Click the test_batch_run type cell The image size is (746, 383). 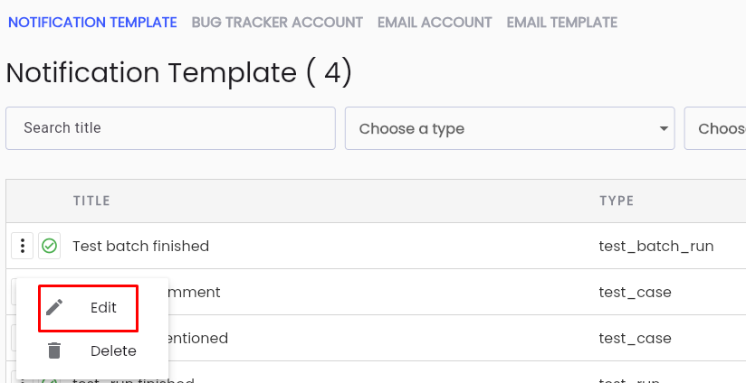pos(656,246)
